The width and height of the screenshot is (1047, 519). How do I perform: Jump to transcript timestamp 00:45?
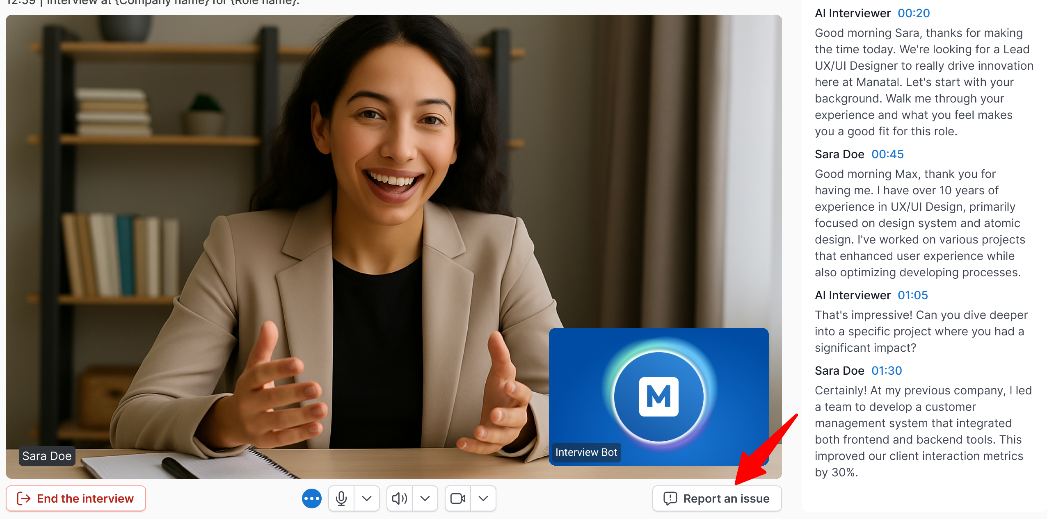coord(887,154)
